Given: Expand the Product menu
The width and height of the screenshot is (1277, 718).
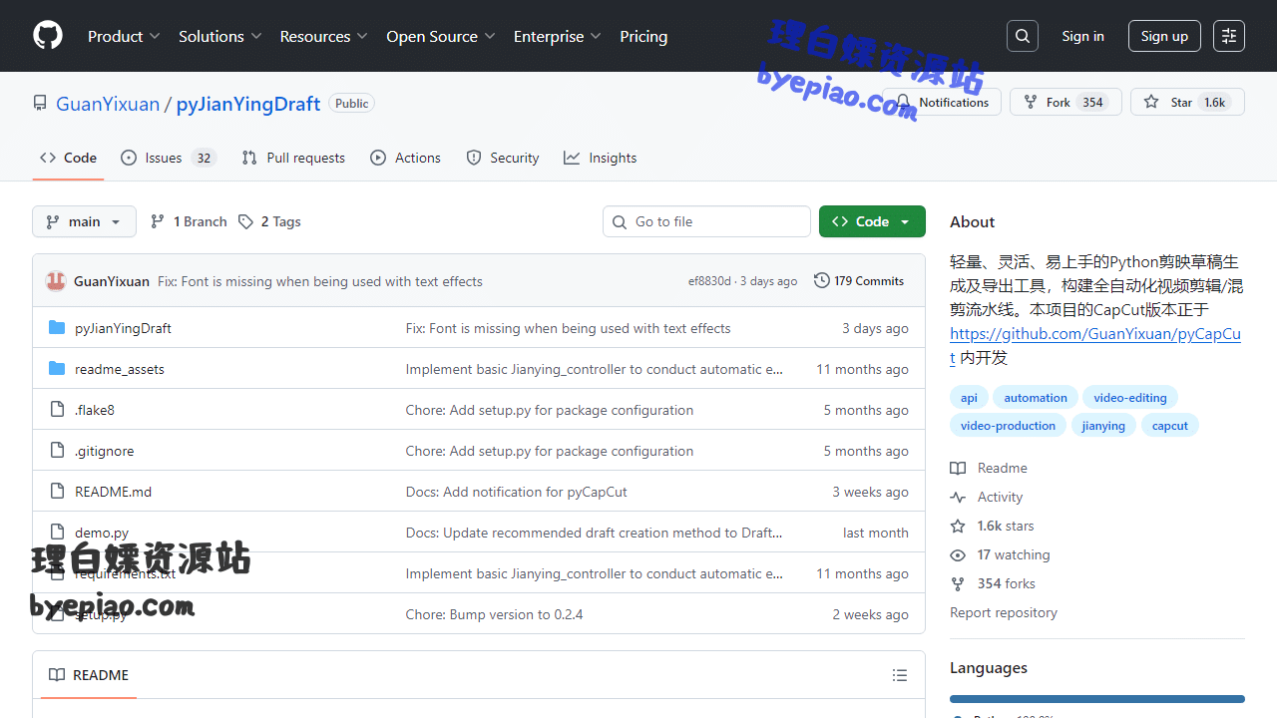Looking at the screenshot, I should coord(124,36).
